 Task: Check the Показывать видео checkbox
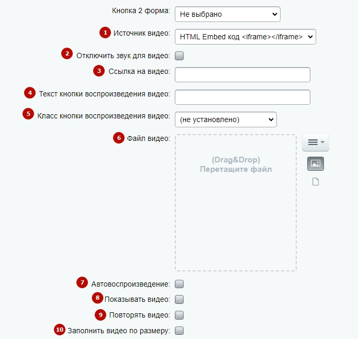[179, 300]
